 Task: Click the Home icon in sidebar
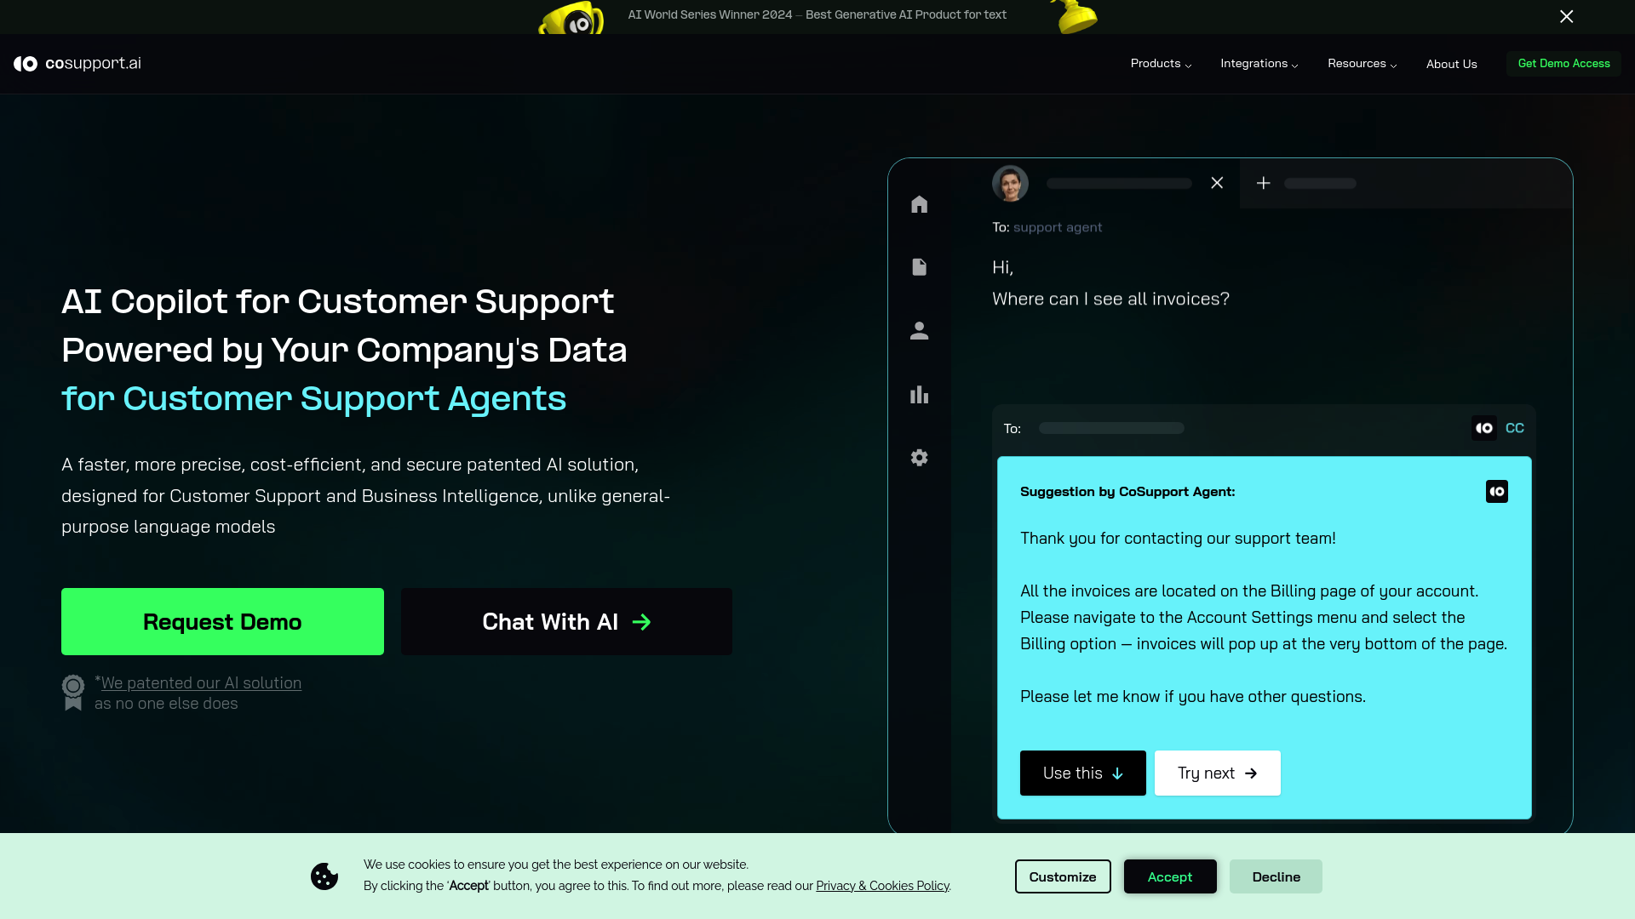coord(919,203)
